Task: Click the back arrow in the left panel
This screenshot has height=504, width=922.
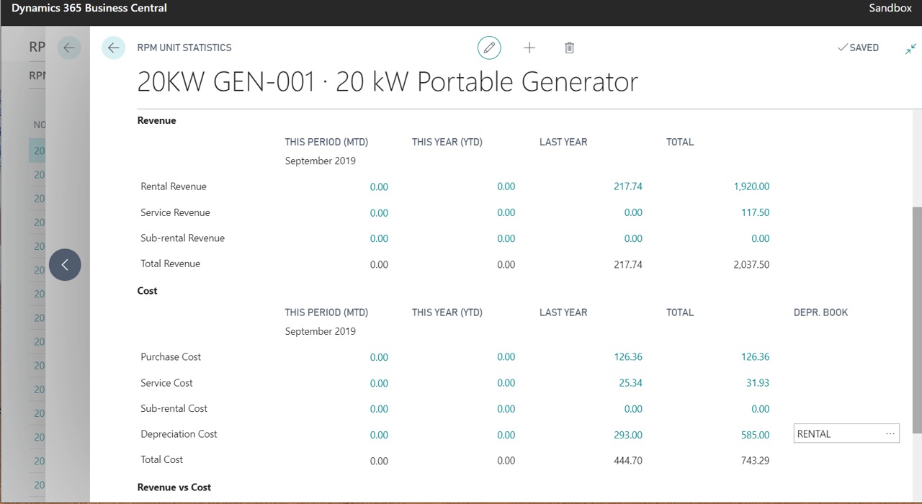Action: point(68,48)
